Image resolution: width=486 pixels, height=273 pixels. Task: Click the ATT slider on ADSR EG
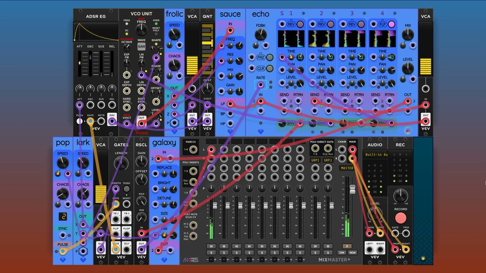tap(79, 64)
